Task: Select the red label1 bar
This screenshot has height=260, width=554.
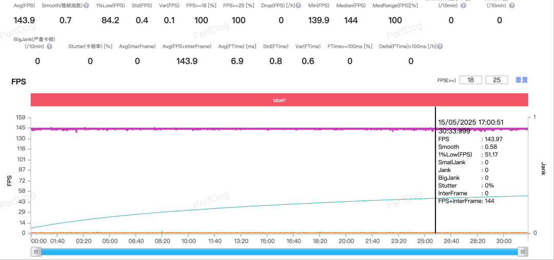Action: coord(279,100)
